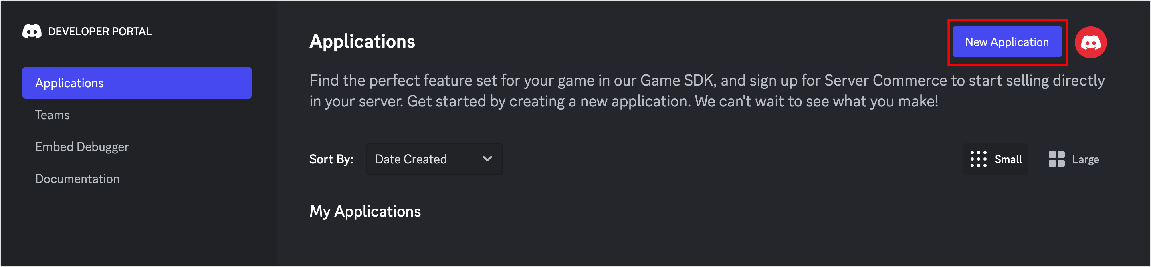Open the red Discord user avatar
This screenshot has width=1151, height=267.
click(x=1090, y=42)
